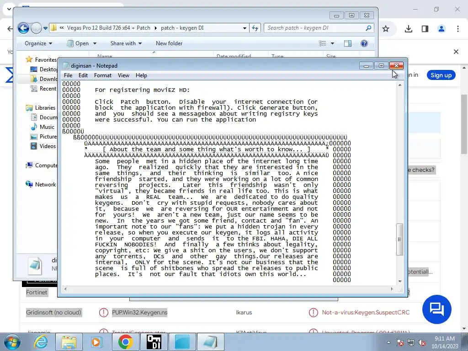Click the diginsan Notepad title bar icon
This screenshot has width=468, height=351.
(66, 66)
